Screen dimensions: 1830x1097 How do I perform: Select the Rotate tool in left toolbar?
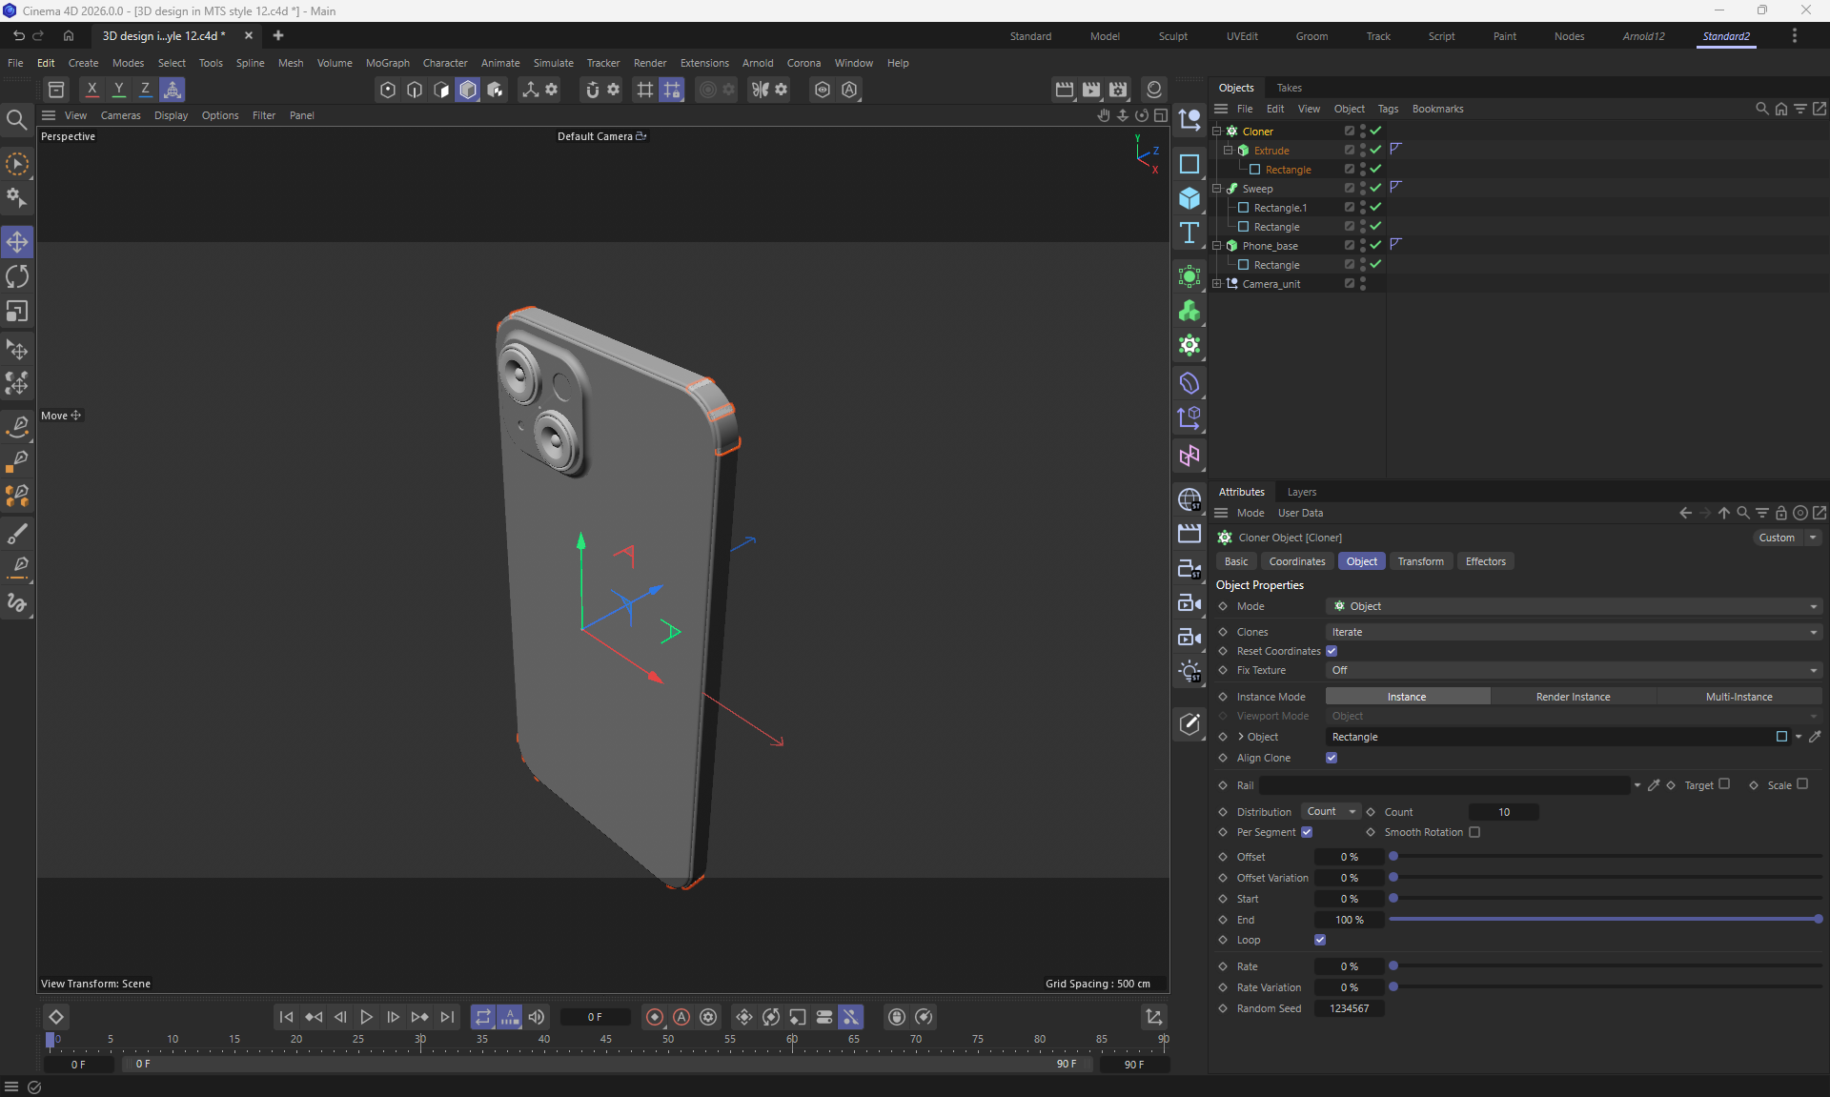point(17,276)
